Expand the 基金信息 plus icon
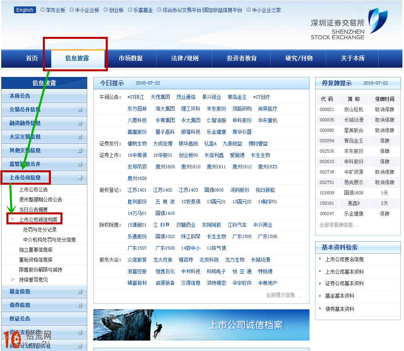Screen dimensions: 404x351 click(x=80, y=292)
